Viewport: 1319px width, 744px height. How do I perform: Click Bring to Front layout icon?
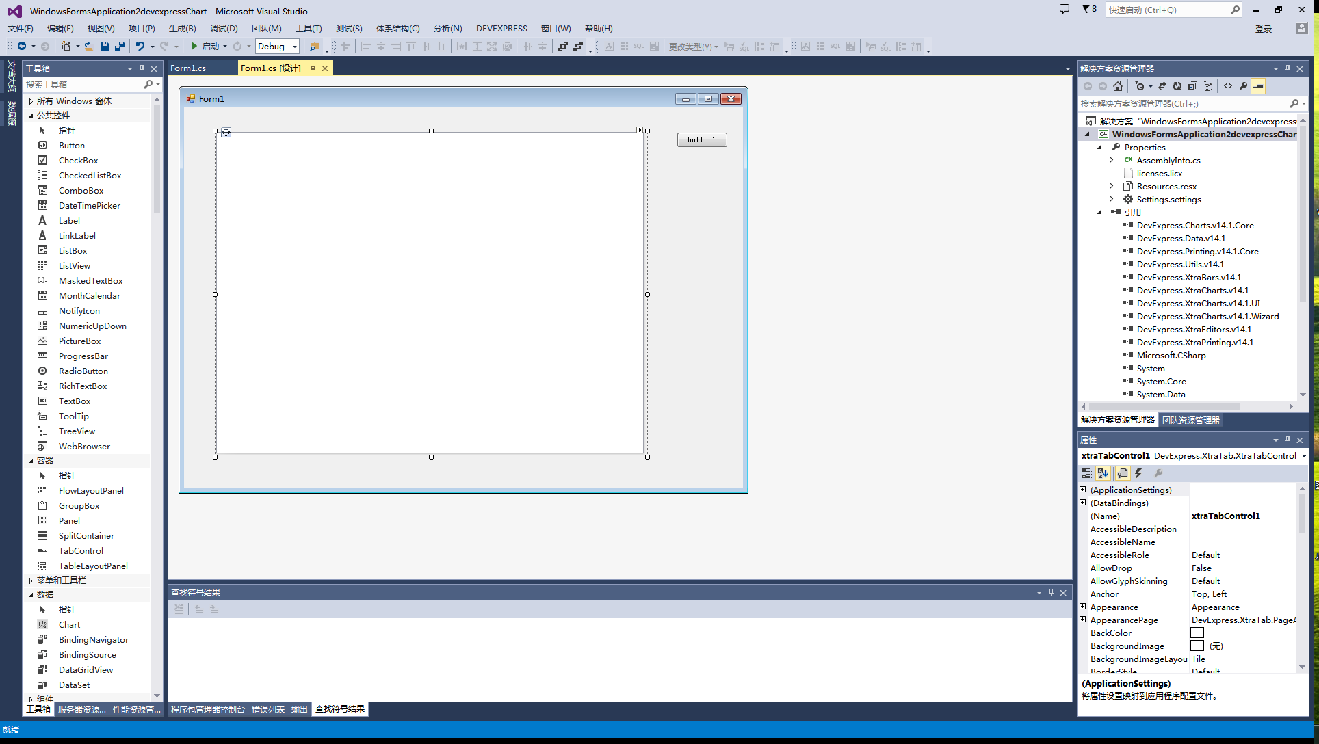click(562, 46)
